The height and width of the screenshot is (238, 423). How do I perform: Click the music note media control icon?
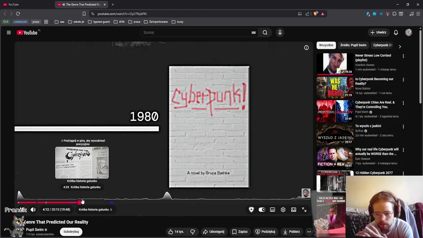coord(411,14)
